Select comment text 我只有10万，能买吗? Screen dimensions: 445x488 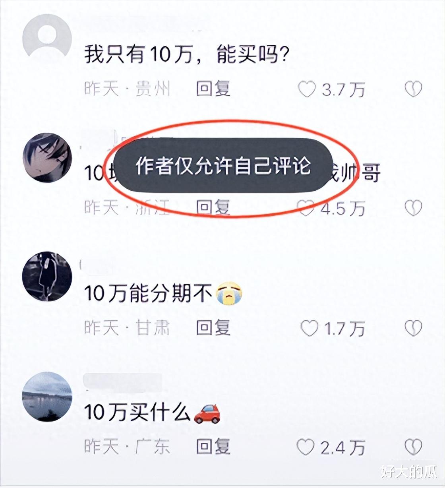tap(186, 54)
